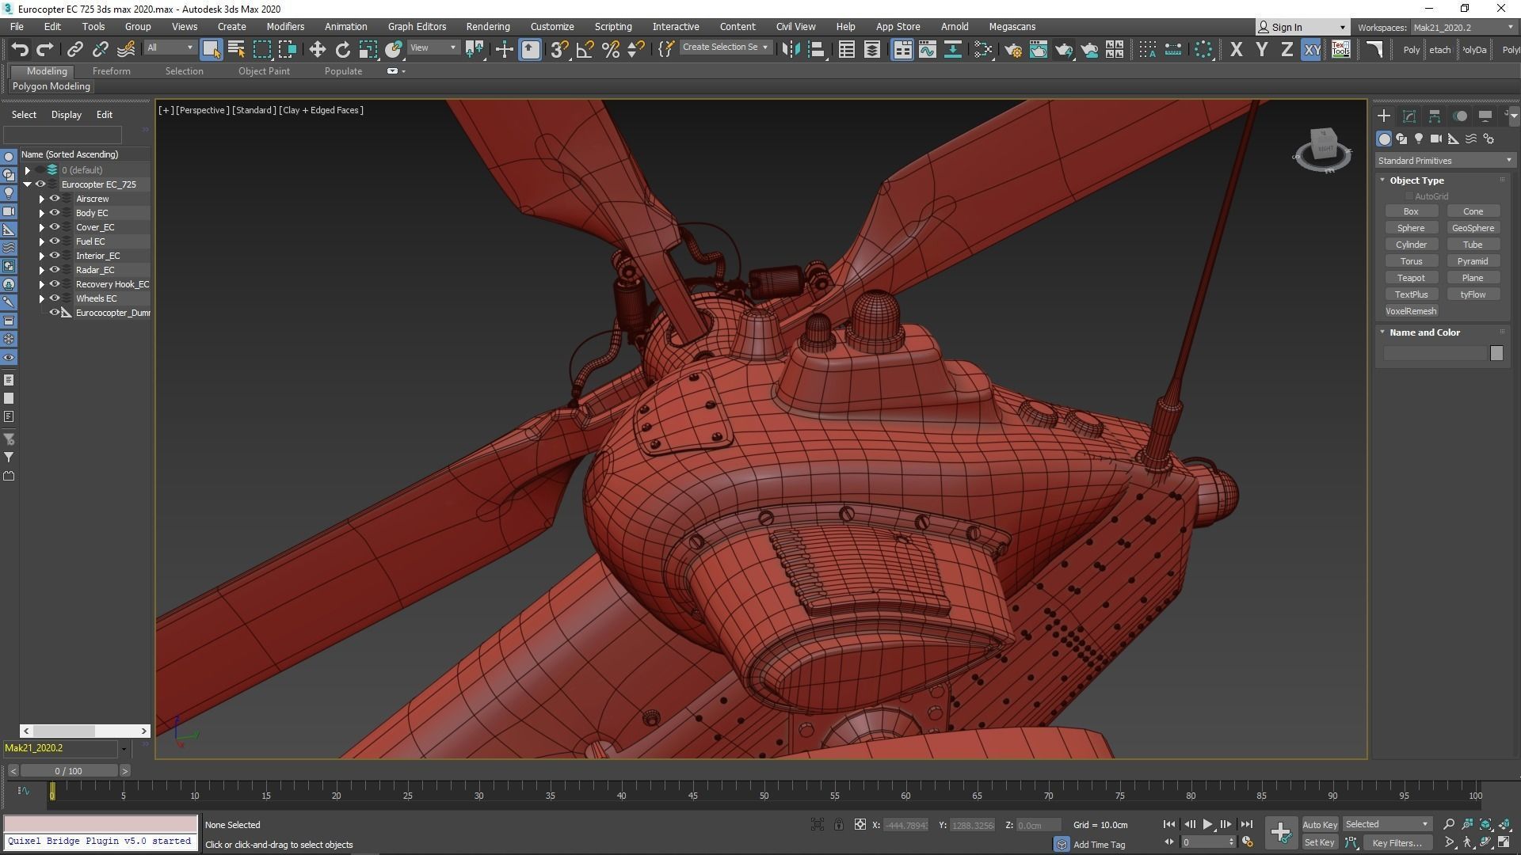1521x855 pixels.
Task: Click the Play Animation button
Action: [1207, 824]
